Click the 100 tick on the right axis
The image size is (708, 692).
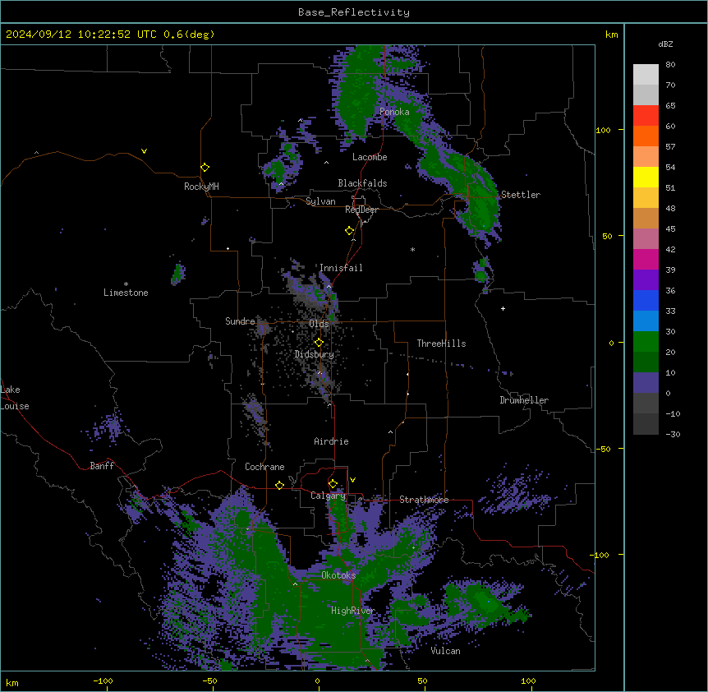(603, 131)
